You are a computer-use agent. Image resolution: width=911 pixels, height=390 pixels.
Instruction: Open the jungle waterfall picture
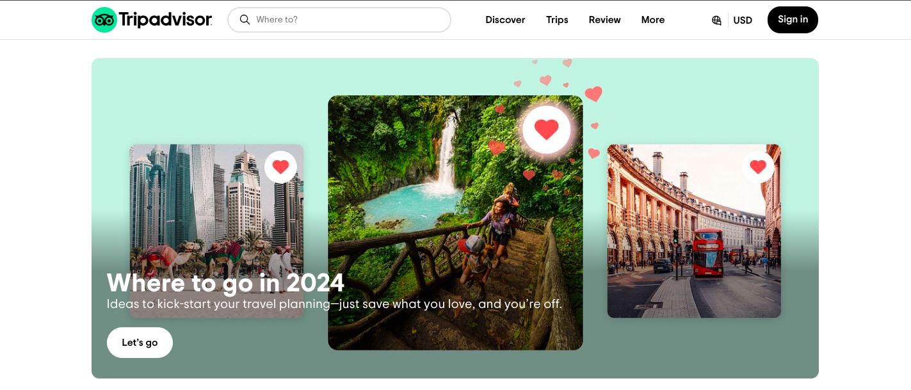(x=455, y=223)
